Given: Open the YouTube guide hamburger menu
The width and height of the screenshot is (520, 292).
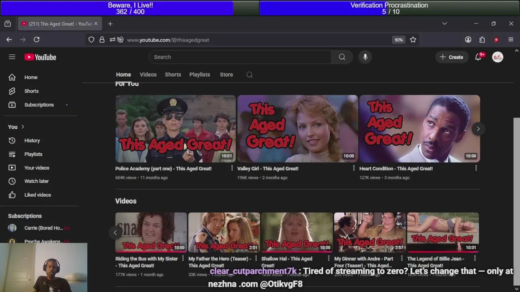Looking at the screenshot, I should [12, 57].
